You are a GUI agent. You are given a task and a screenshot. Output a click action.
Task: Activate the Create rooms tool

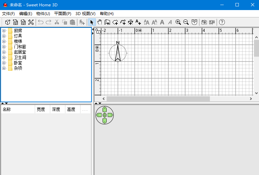click(x=115, y=22)
